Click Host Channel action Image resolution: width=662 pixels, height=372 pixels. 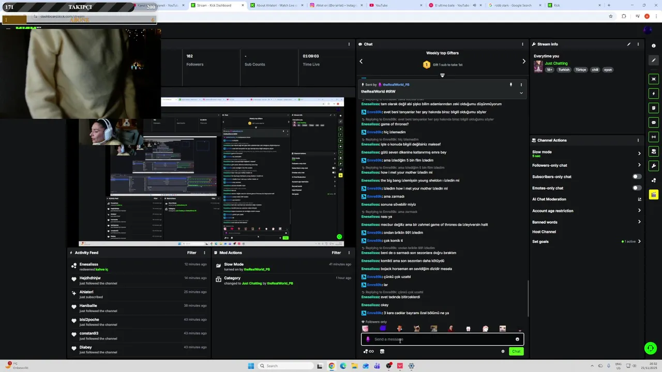pyautogui.click(x=544, y=232)
